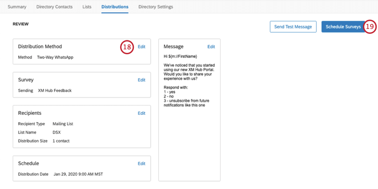The width and height of the screenshot is (378, 189).
Task: Click the red circled 18 marker
Action: point(127,47)
